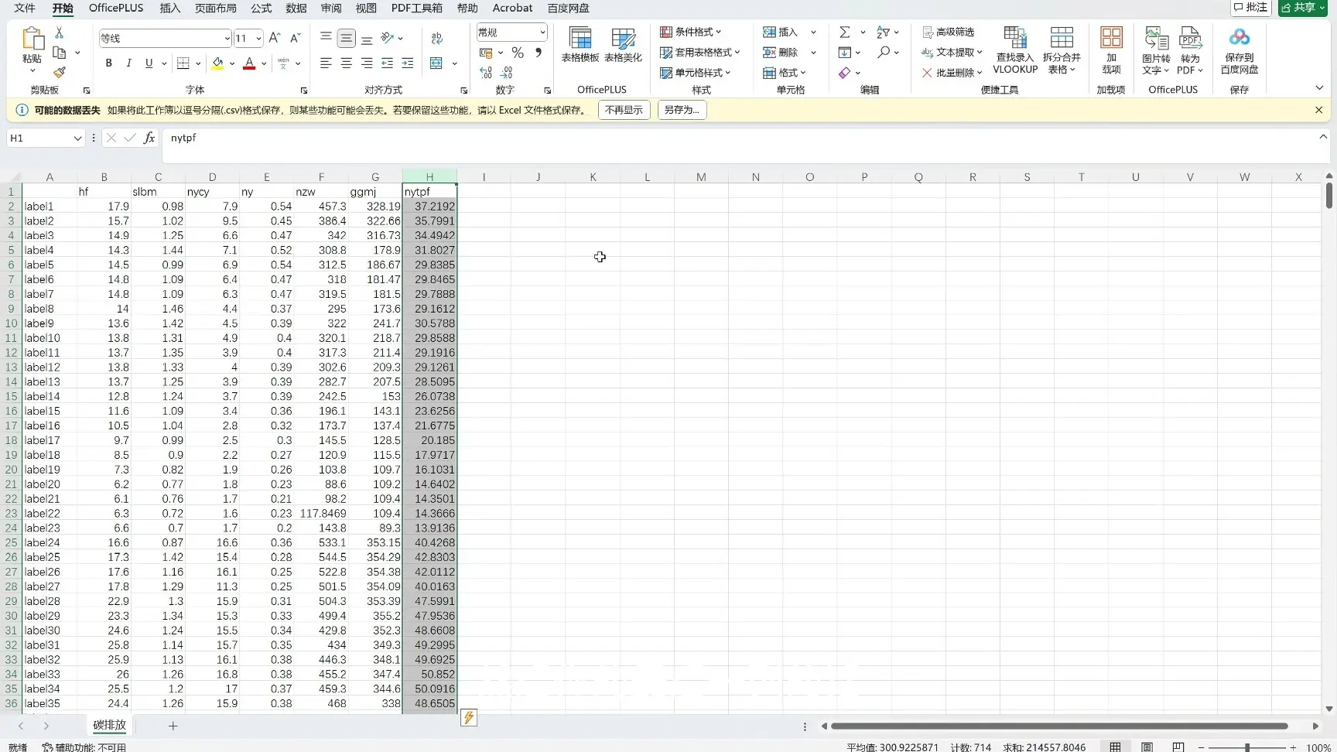Screen dimensions: 1337x752
Task: Activate the Format Painter brush
Action: coord(60,72)
